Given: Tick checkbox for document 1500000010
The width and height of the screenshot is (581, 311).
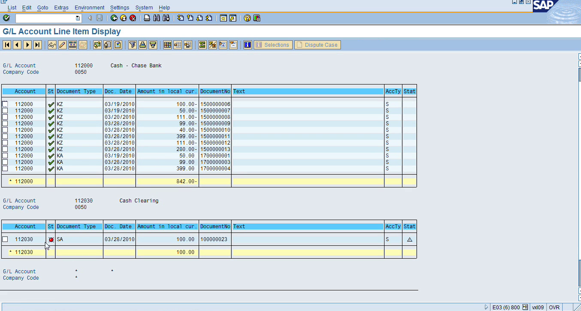Looking at the screenshot, I should point(5,130).
